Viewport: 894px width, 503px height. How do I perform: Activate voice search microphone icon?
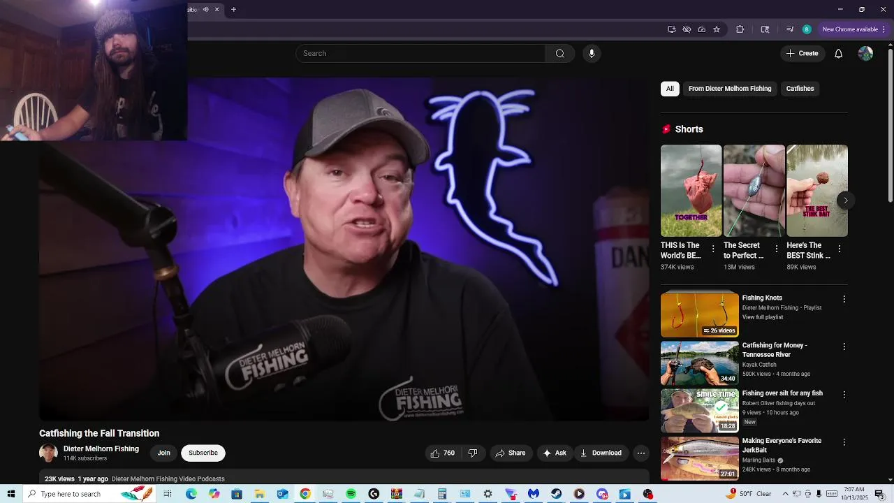coord(592,54)
